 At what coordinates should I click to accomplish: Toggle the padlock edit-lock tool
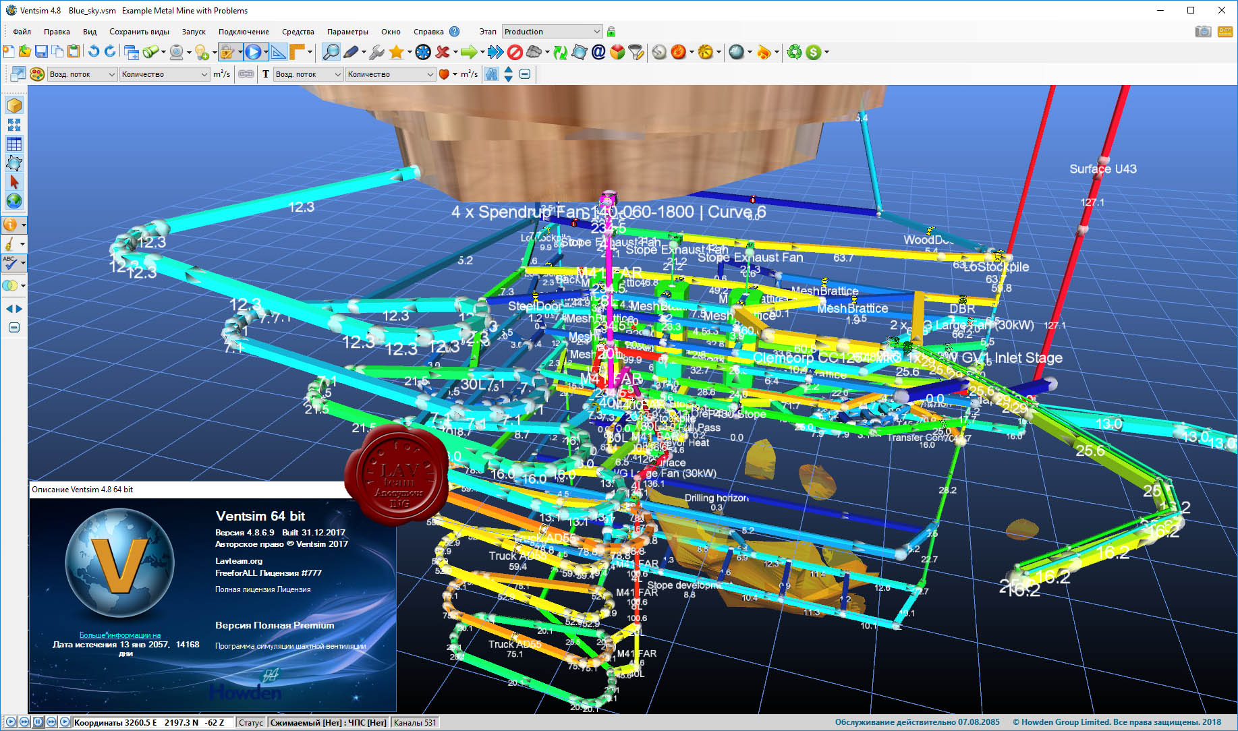(x=227, y=52)
